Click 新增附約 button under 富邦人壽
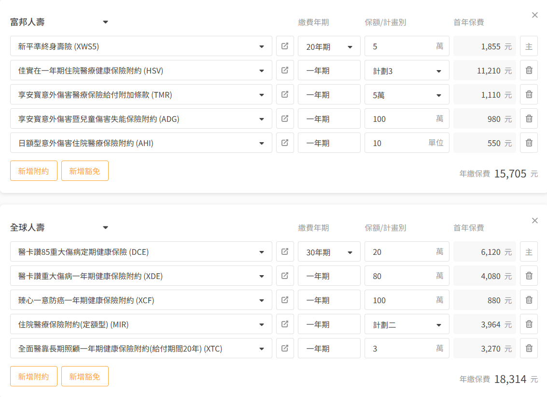Image resolution: width=547 pixels, height=397 pixels. (x=33, y=171)
